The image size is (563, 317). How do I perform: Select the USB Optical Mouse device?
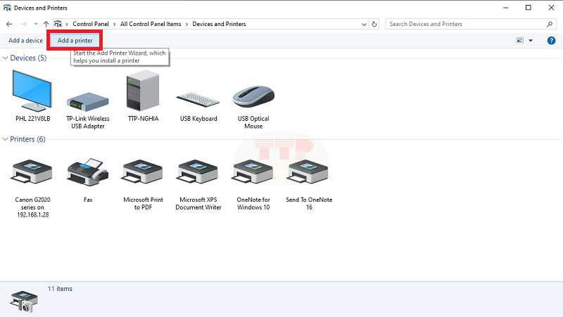click(253, 97)
